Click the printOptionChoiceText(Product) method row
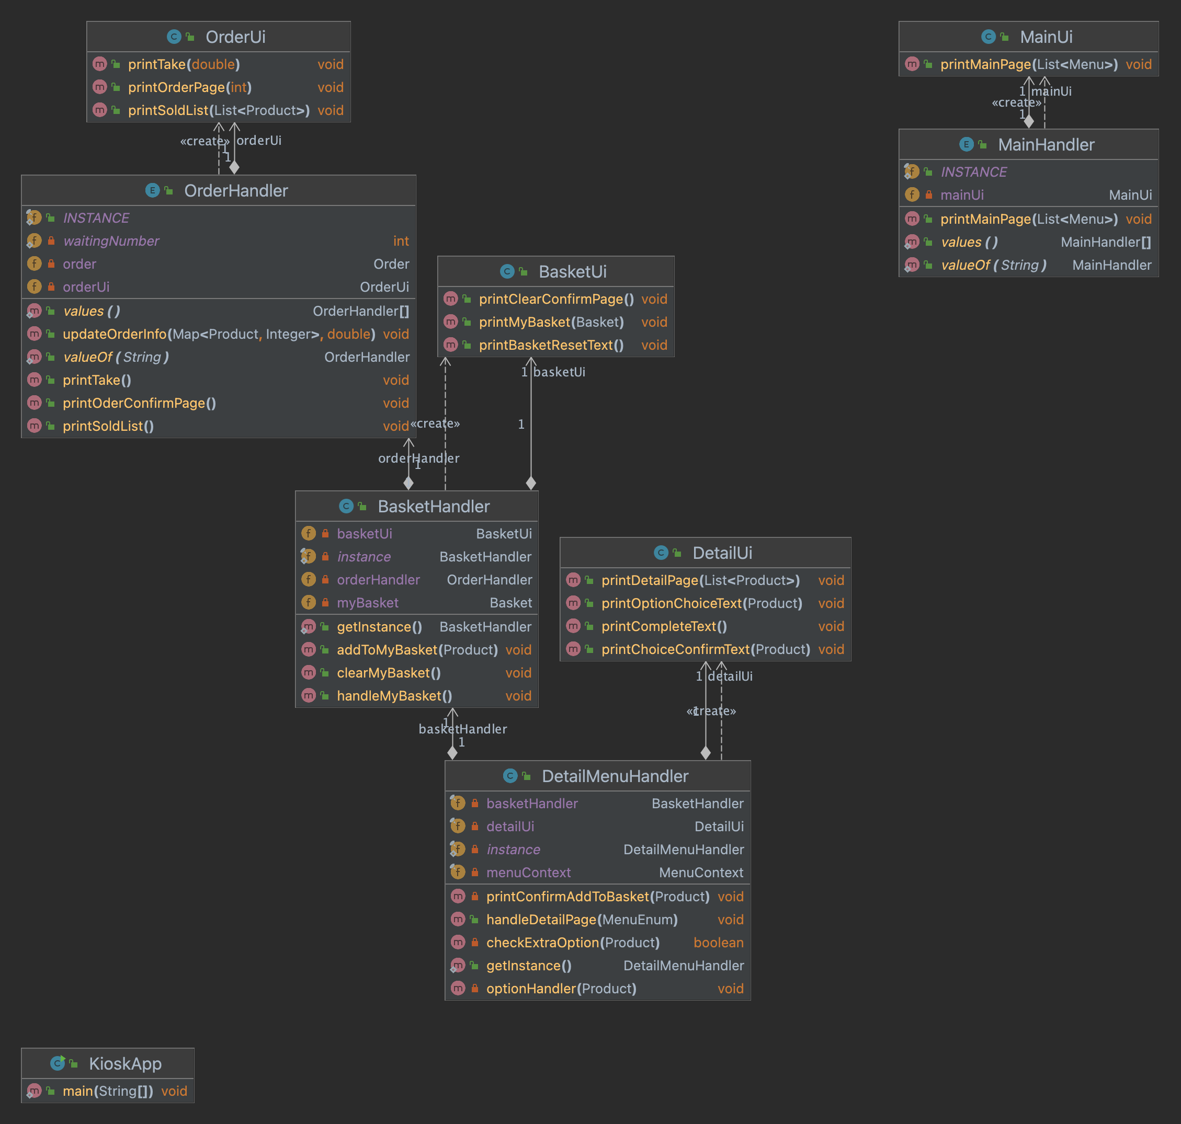This screenshot has height=1124, width=1181. click(701, 603)
